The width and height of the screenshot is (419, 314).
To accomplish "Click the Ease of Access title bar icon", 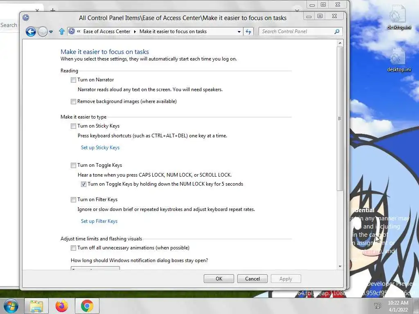I will pos(26,18).
